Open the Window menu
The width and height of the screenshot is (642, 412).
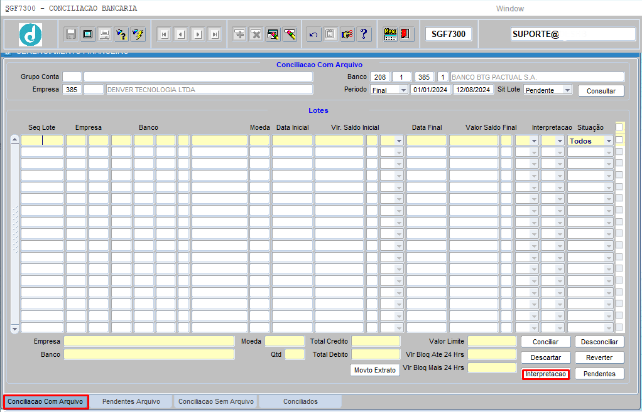(509, 9)
